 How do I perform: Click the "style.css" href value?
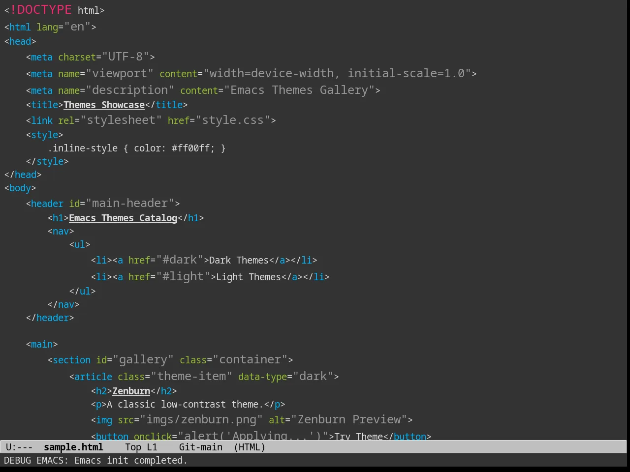click(233, 120)
